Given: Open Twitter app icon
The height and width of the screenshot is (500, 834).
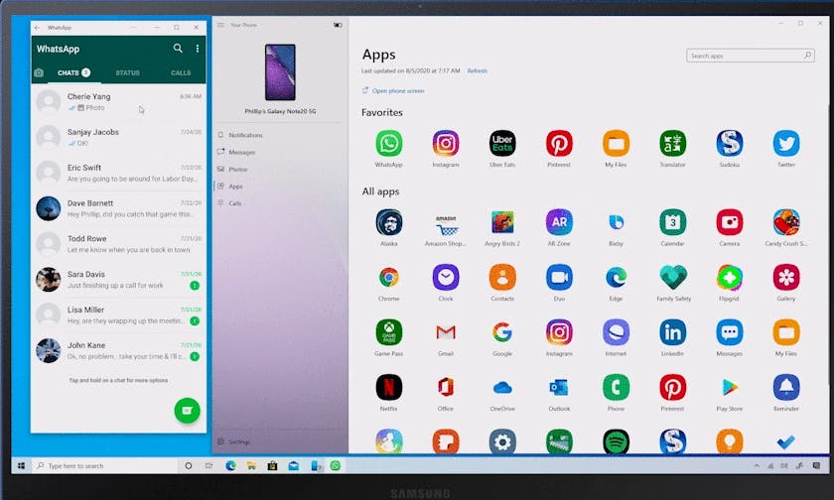Looking at the screenshot, I should 786,144.
